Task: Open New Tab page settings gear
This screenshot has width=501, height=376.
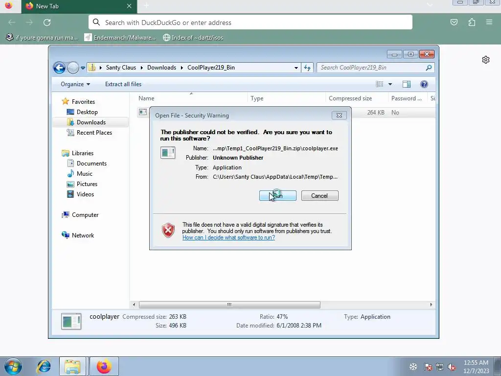Action: [x=486, y=60]
